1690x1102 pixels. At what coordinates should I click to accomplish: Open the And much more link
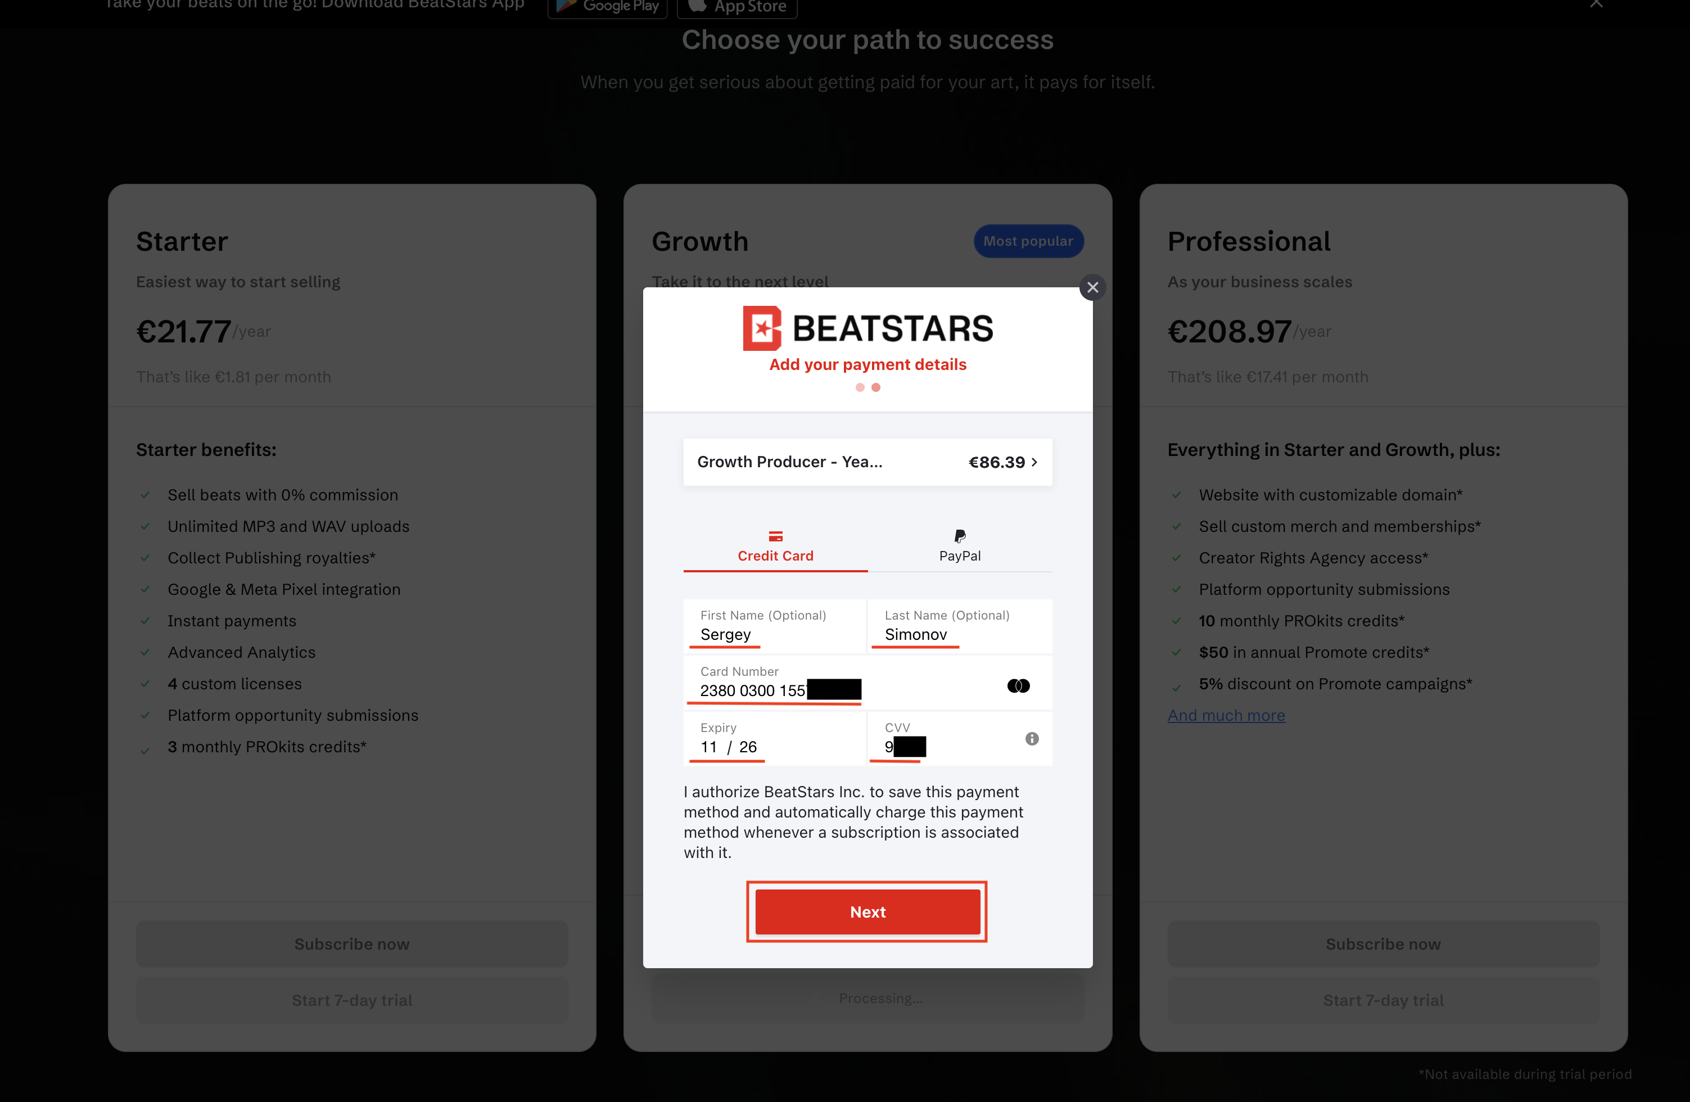pos(1226,715)
